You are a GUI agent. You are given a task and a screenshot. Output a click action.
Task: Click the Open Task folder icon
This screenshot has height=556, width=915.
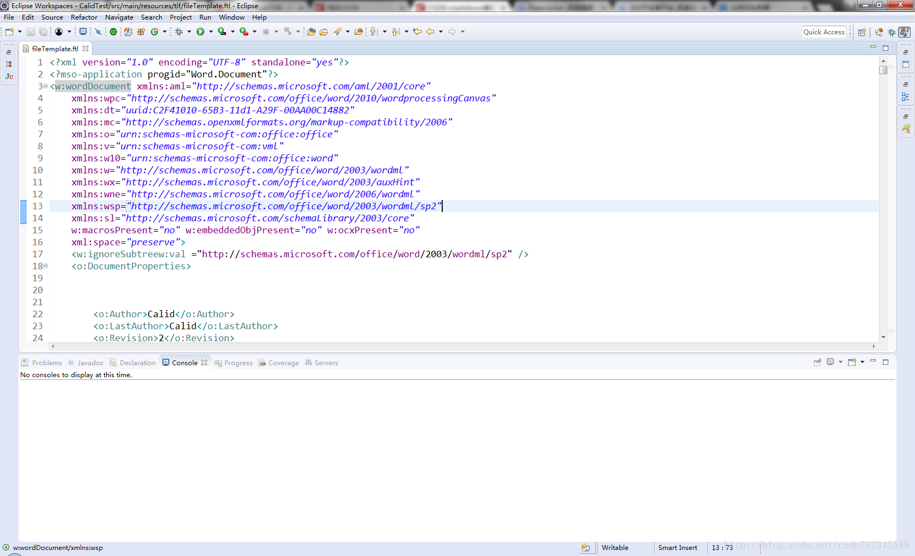click(x=324, y=32)
